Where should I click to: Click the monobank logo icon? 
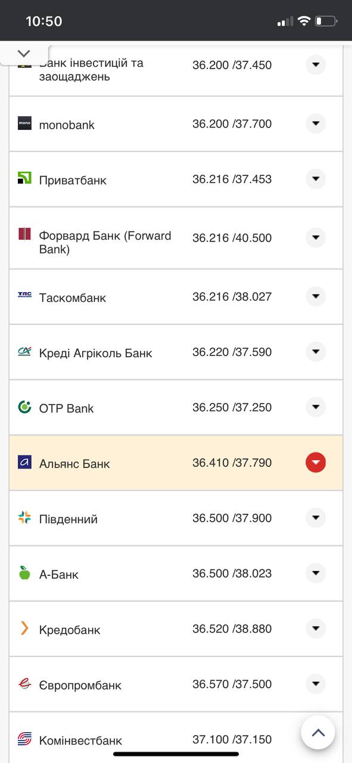[24, 124]
